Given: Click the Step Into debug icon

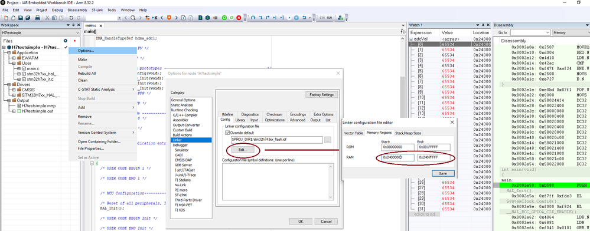Looking at the screenshot, I should click(260, 18).
